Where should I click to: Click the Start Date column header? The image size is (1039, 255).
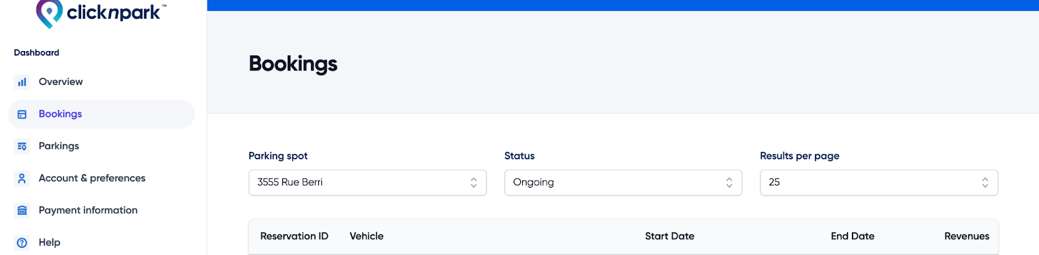[x=670, y=236]
